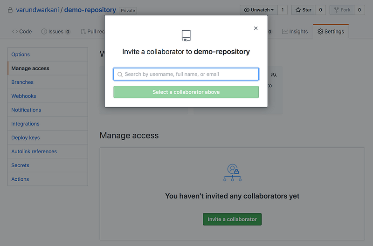Click the search magnifier icon in field

coord(120,75)
